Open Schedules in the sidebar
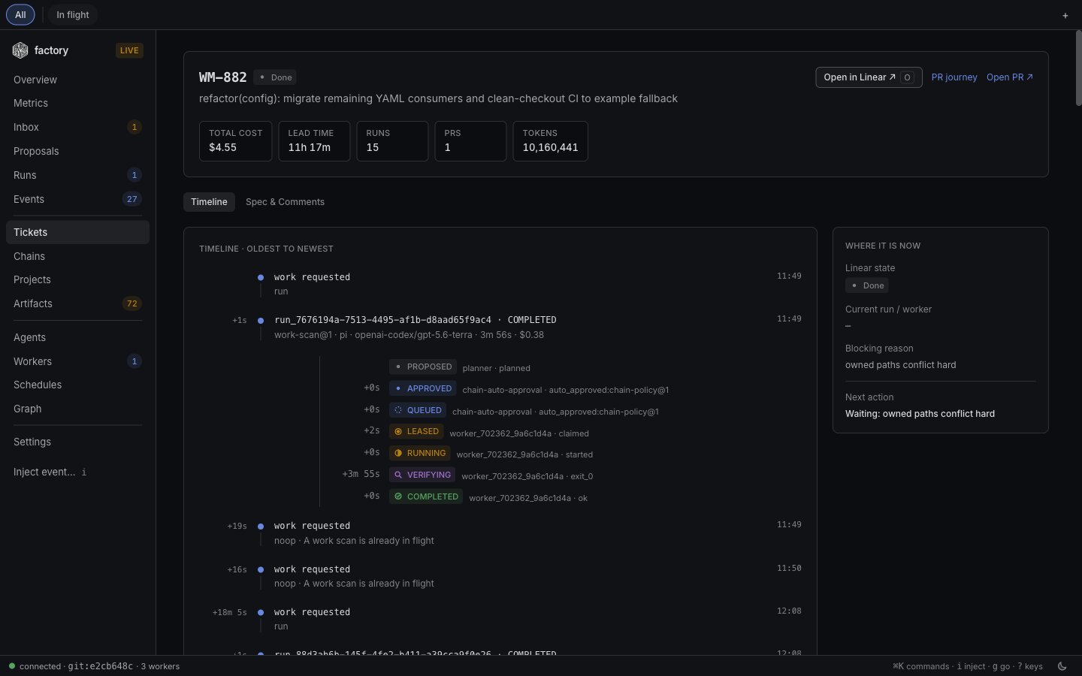 coord(77,385)
